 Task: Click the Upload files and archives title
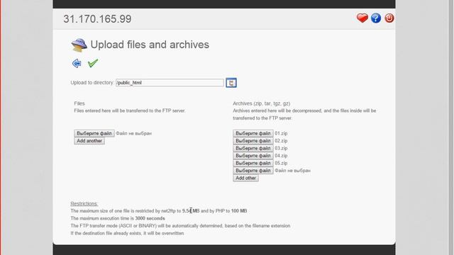click(x=150, y=45)
